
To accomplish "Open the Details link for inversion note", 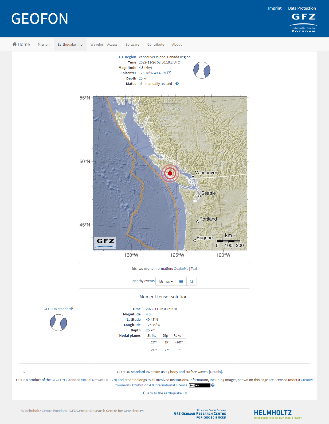I will point(215,372).
